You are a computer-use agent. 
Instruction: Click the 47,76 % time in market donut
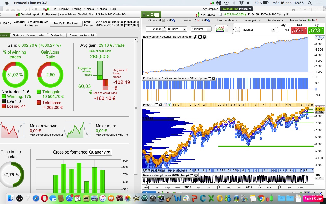coord(11,175)
